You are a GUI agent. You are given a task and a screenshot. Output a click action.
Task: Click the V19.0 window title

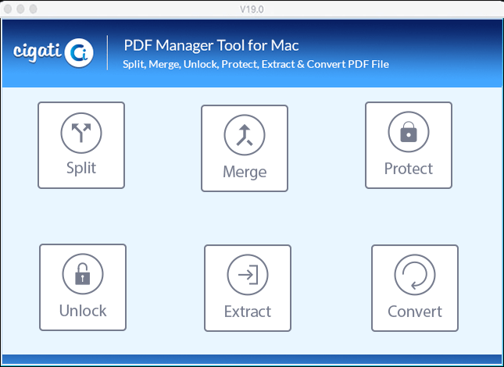(x=252, y=9)
